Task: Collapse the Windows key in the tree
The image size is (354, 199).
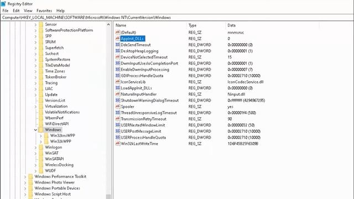Action: (x=35, y=130)
